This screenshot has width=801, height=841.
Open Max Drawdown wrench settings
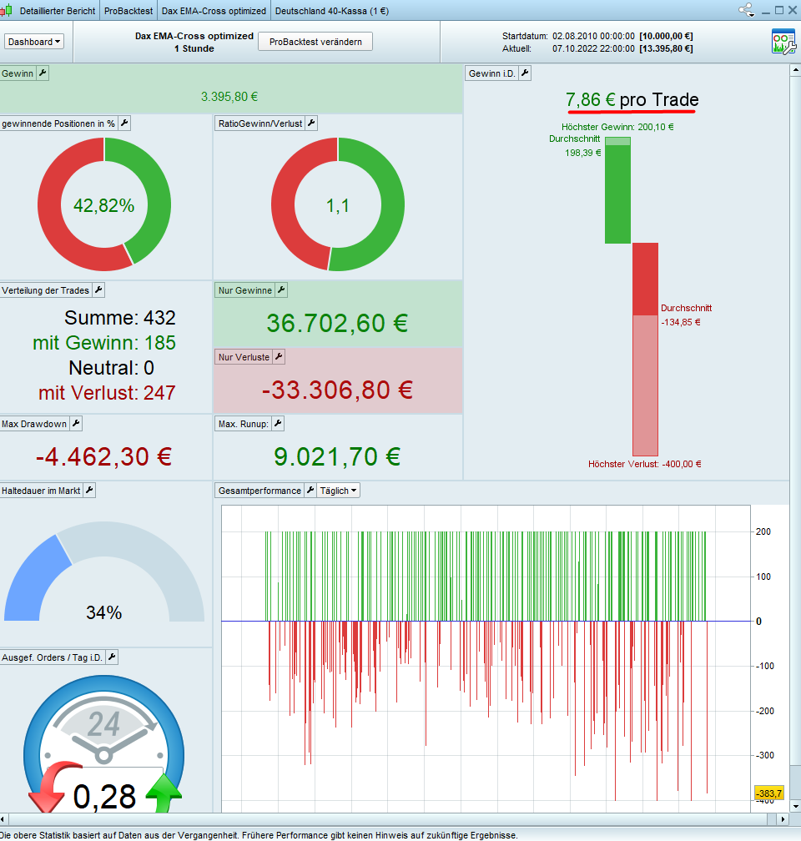pos(76,424)
